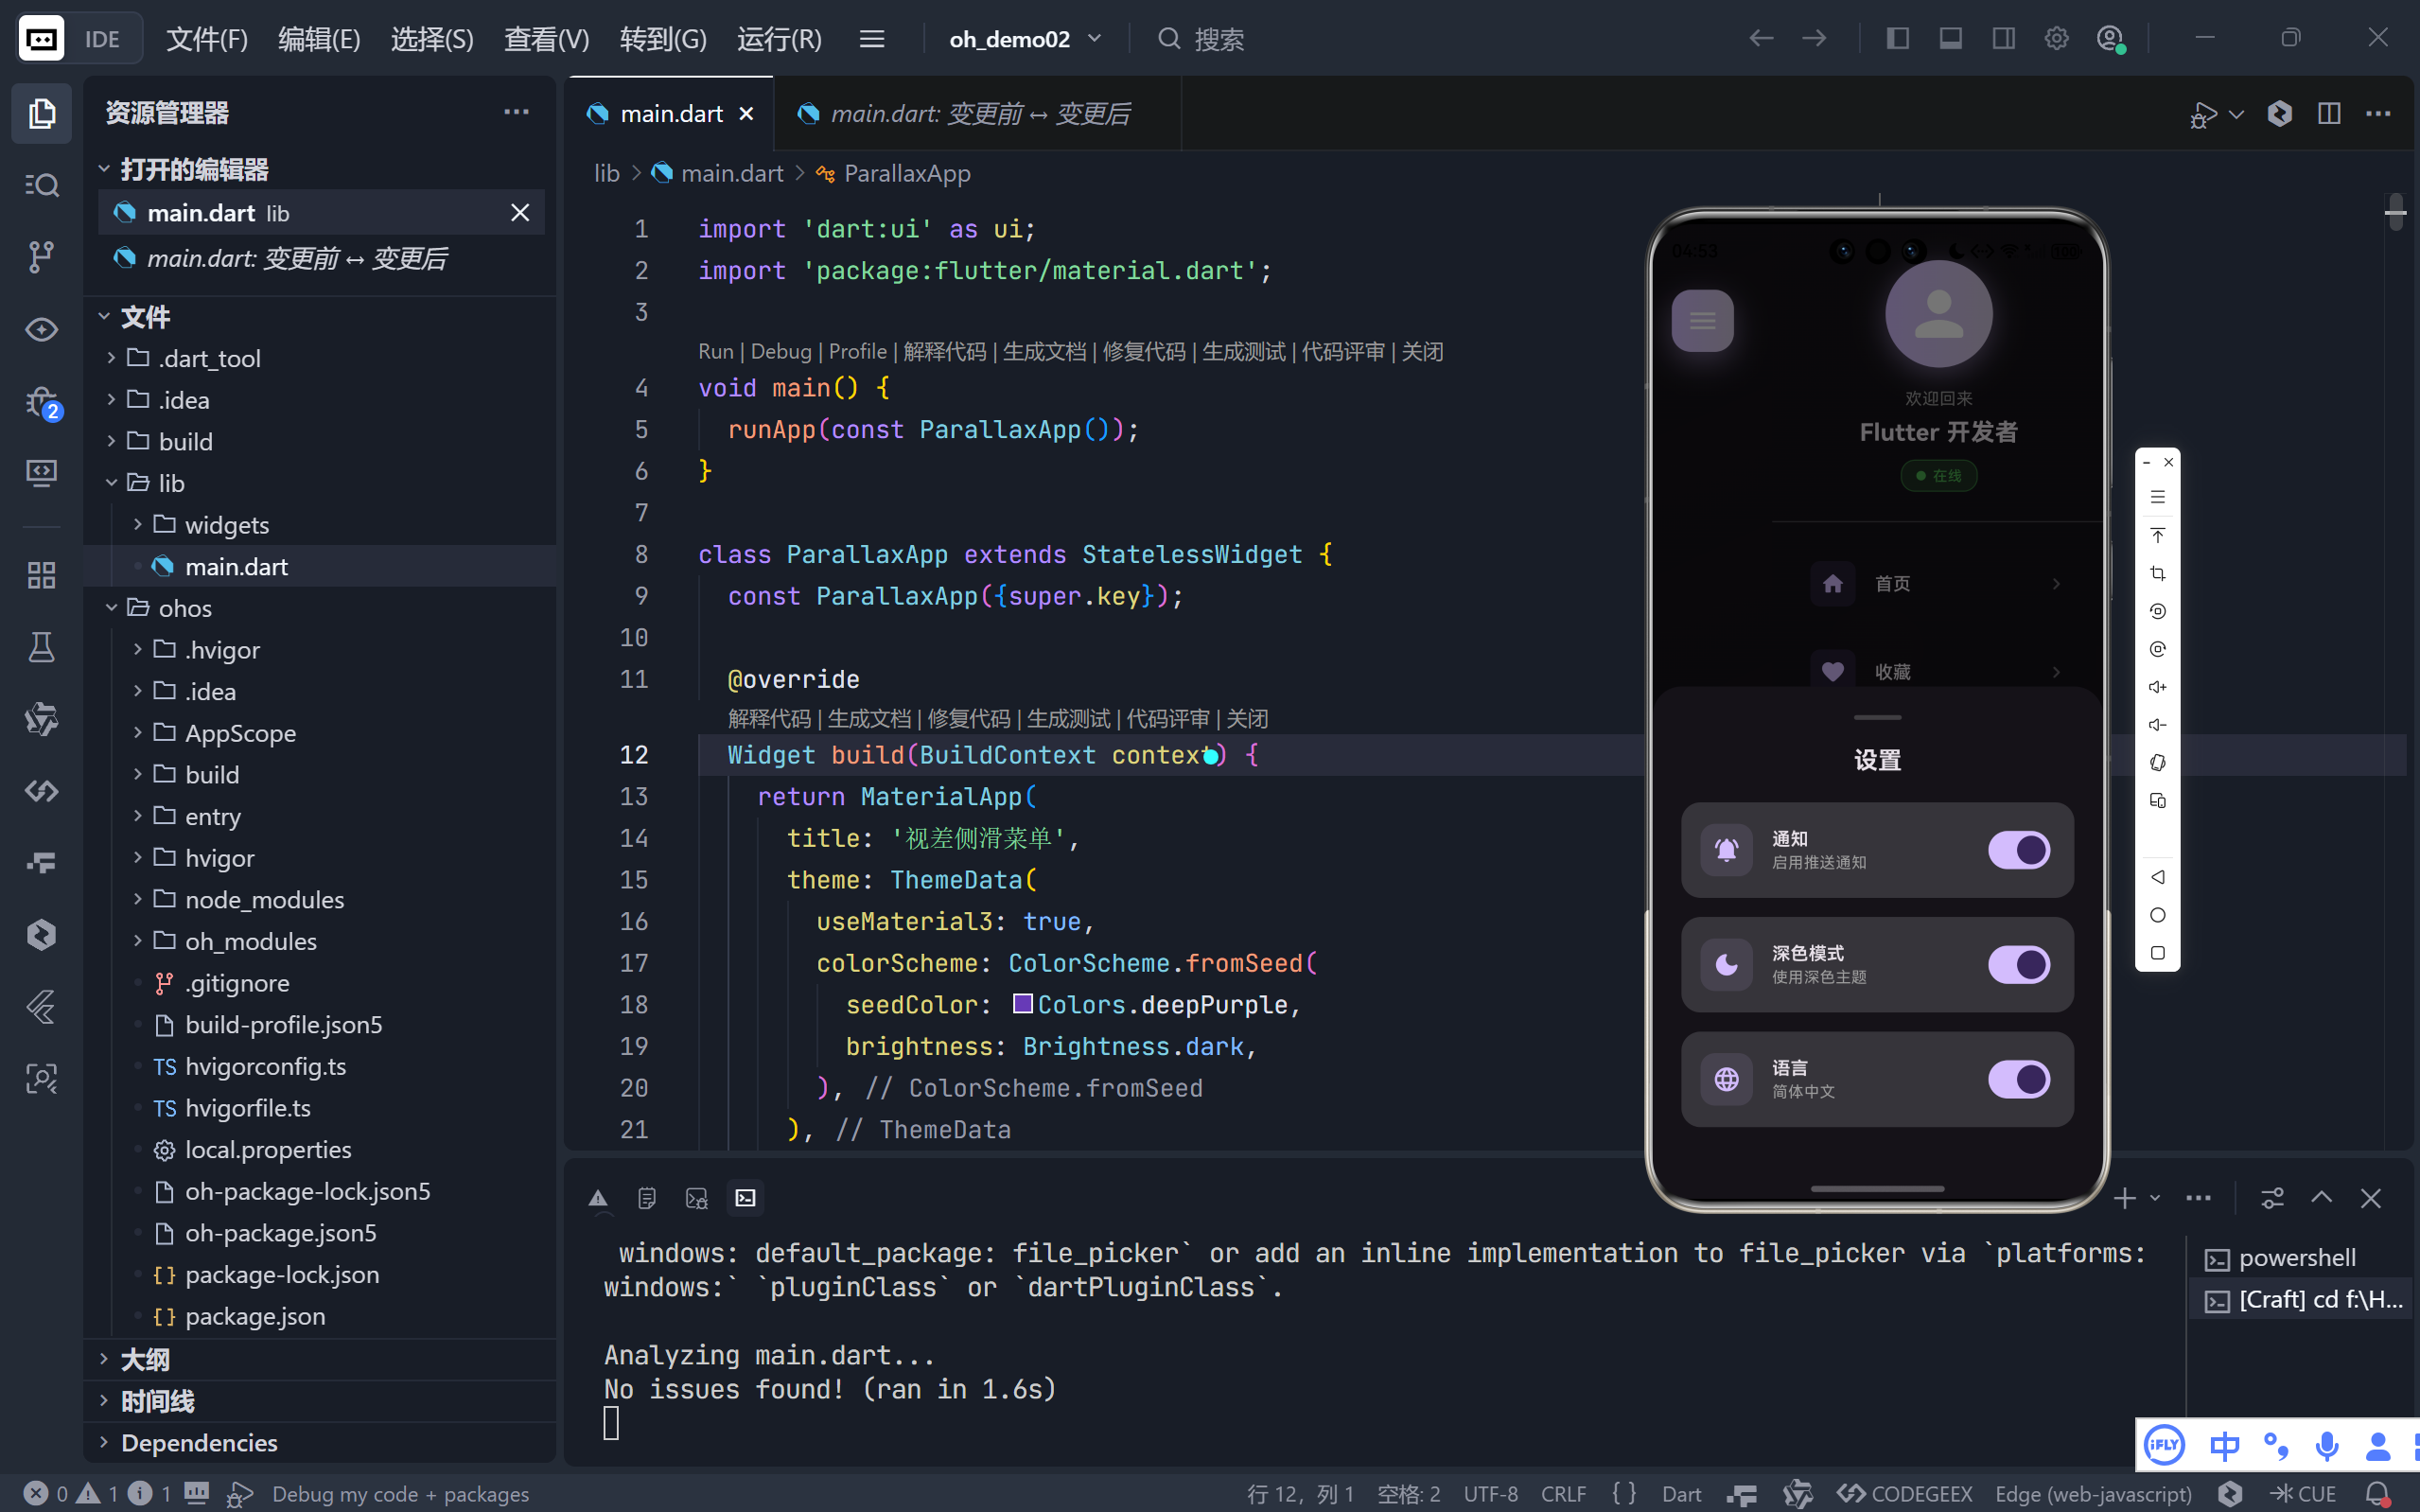The width and height of the screenshot is (2420, 1512).
Task: Open the Extensions icon in activity bar
Action: pos(41,575)
